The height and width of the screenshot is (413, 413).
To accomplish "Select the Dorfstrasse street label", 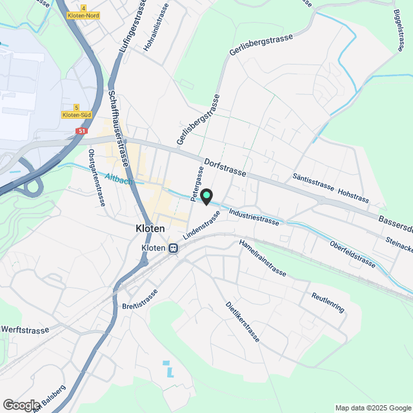I will 225,168.
